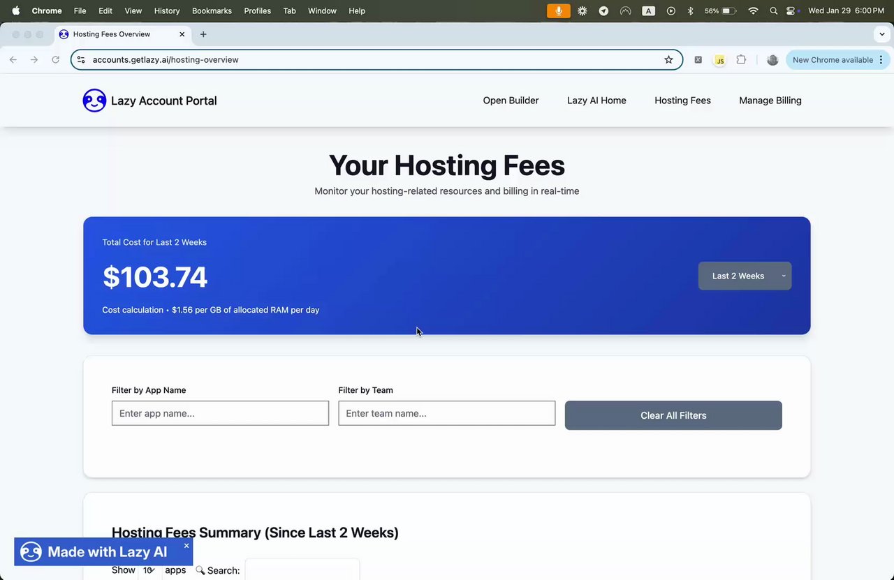This screenshot has width=894, height=580.
Task: Click the sloth icon on Made with Lazy AI badge
Action: 31,552
